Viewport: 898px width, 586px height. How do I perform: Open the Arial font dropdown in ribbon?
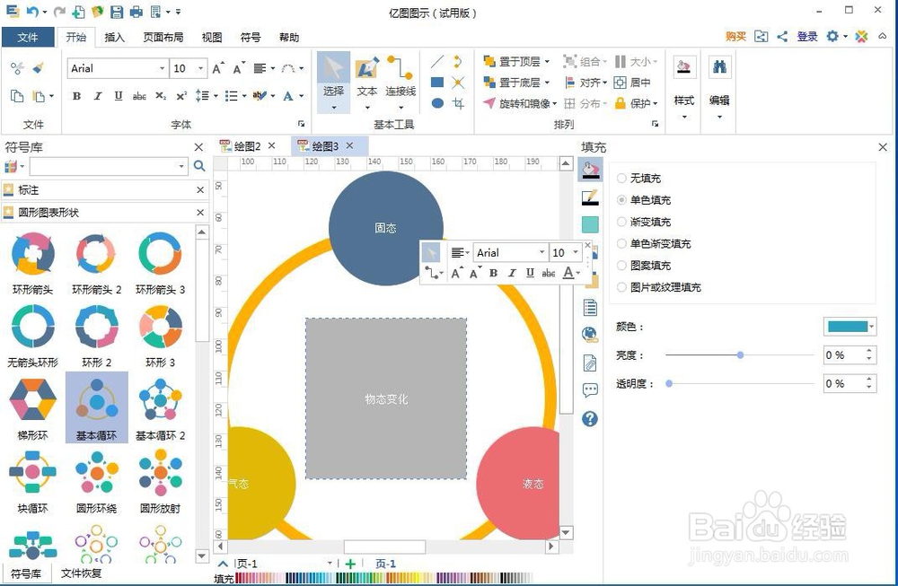tap(162, 68)
